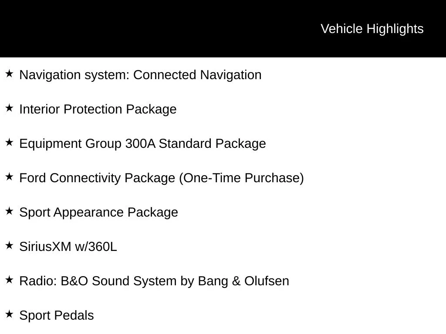Viewport: 446px width, 334px height.
Task: Click the star beside Sport Pedals
Action: tap(10, 314)
